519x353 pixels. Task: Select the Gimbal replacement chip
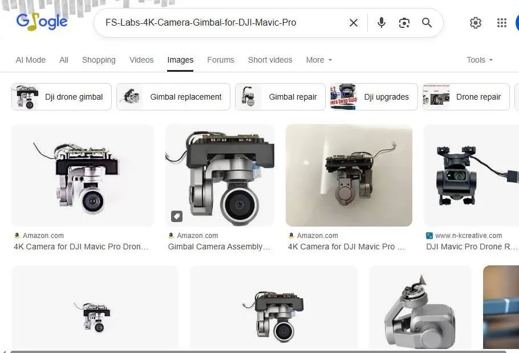(173, 97)
